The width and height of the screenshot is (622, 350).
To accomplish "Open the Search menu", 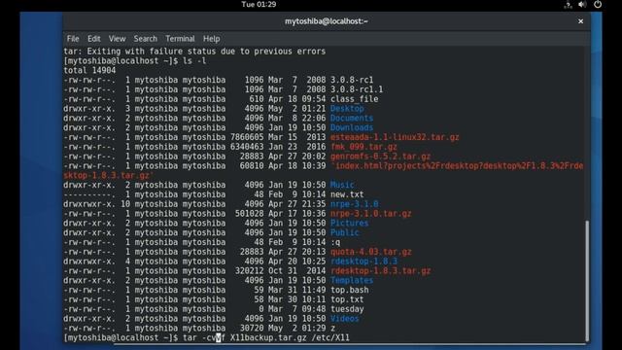I will [x=145, y=39].
